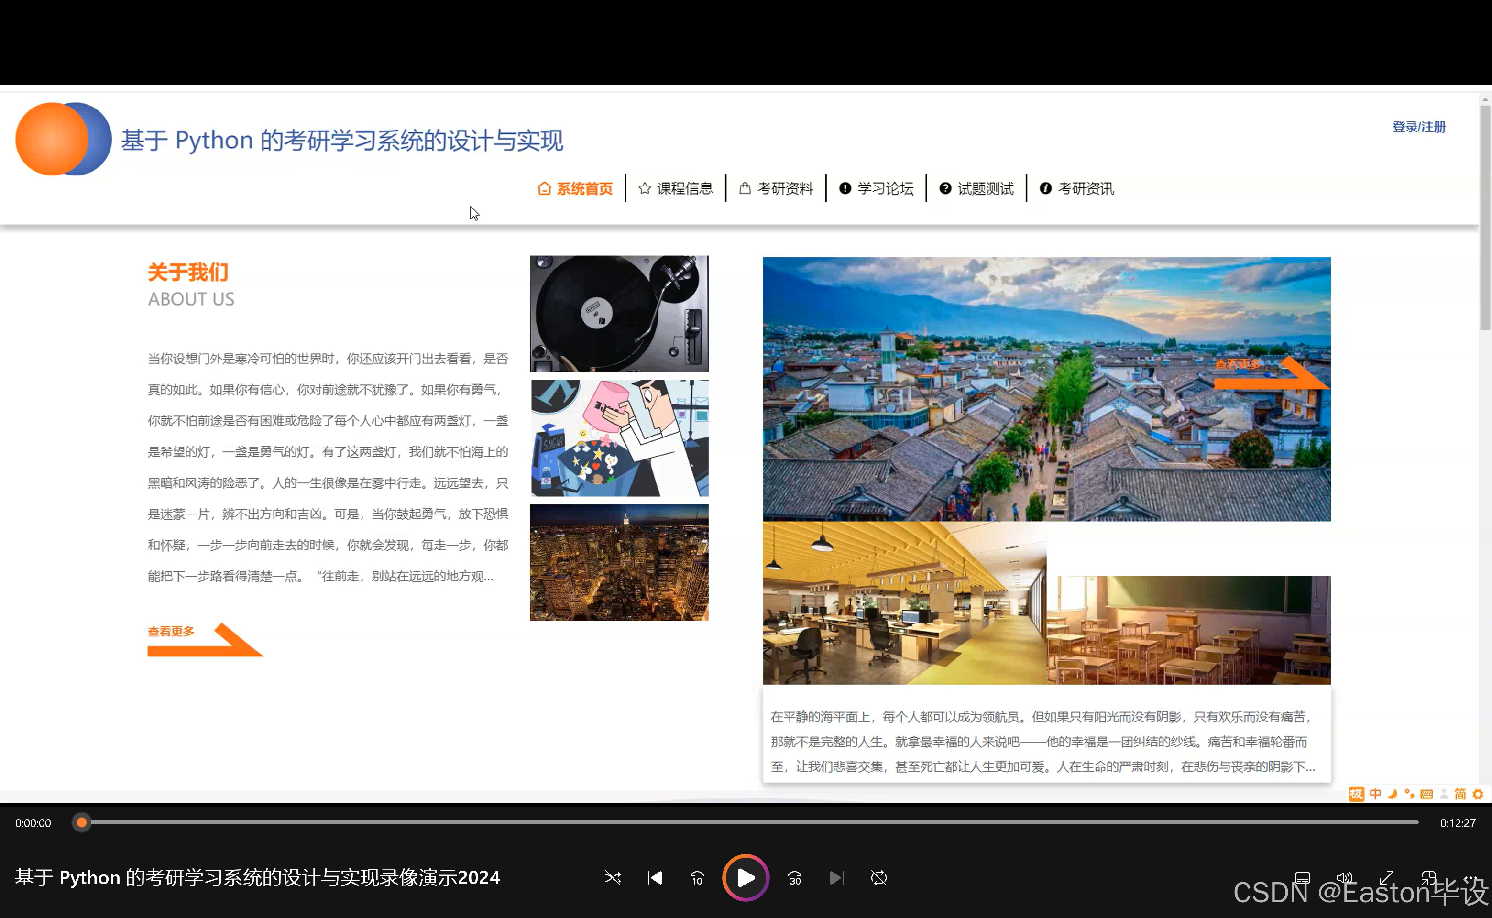Toggle the IME punctuation mode icon
Screen dimensions: 1492x918
[1409, 794]
